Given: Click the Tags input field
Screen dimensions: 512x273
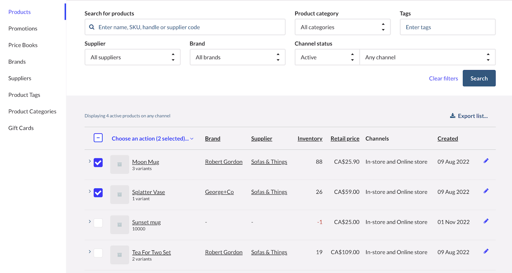Looking at the screenshot, I should [x=448, y=27].
